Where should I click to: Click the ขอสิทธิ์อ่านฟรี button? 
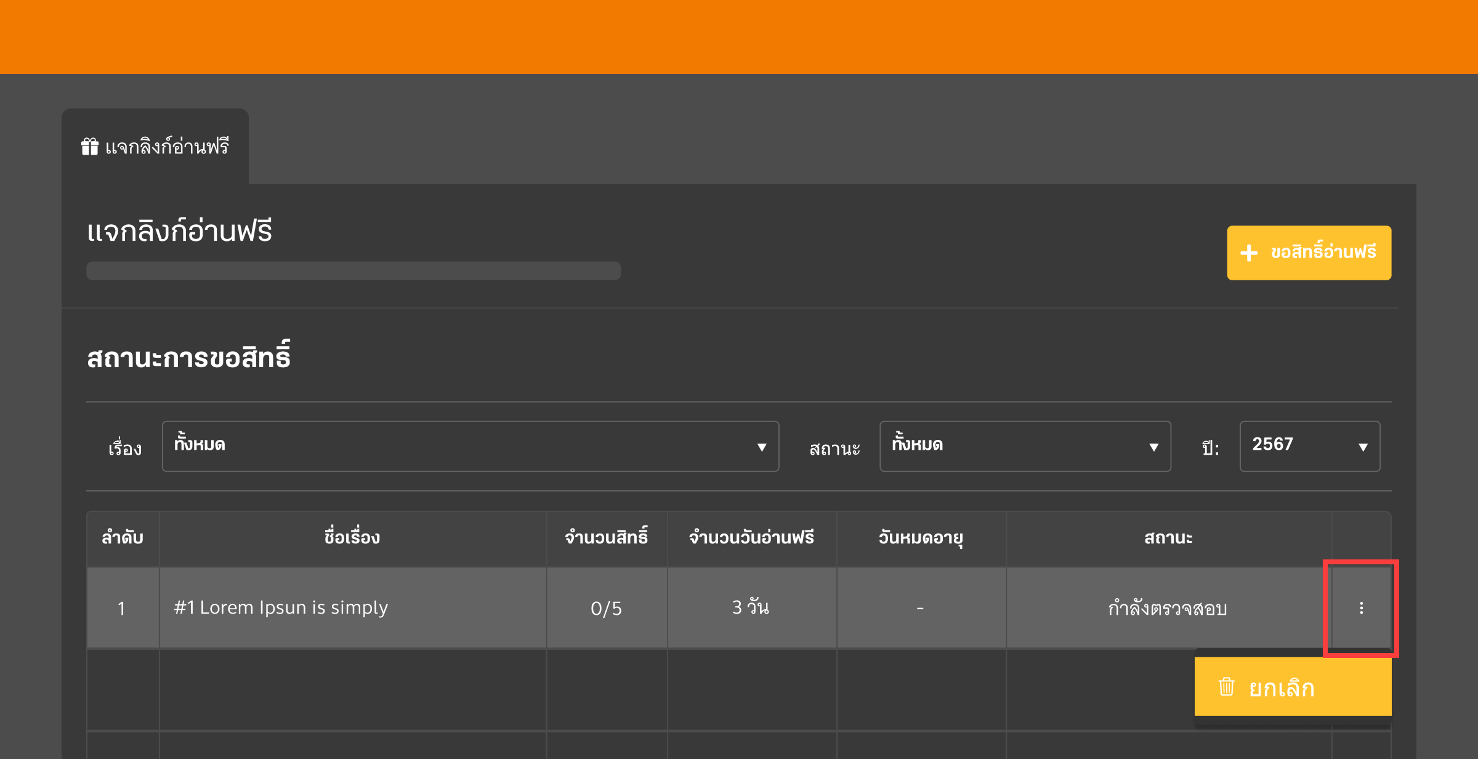[1309, 253]
